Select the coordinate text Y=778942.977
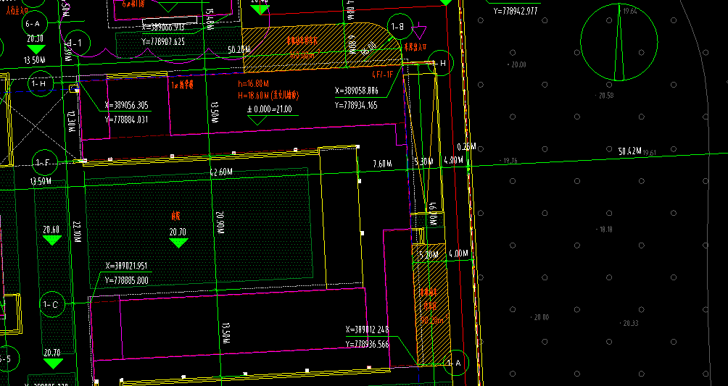 [516, 11]
